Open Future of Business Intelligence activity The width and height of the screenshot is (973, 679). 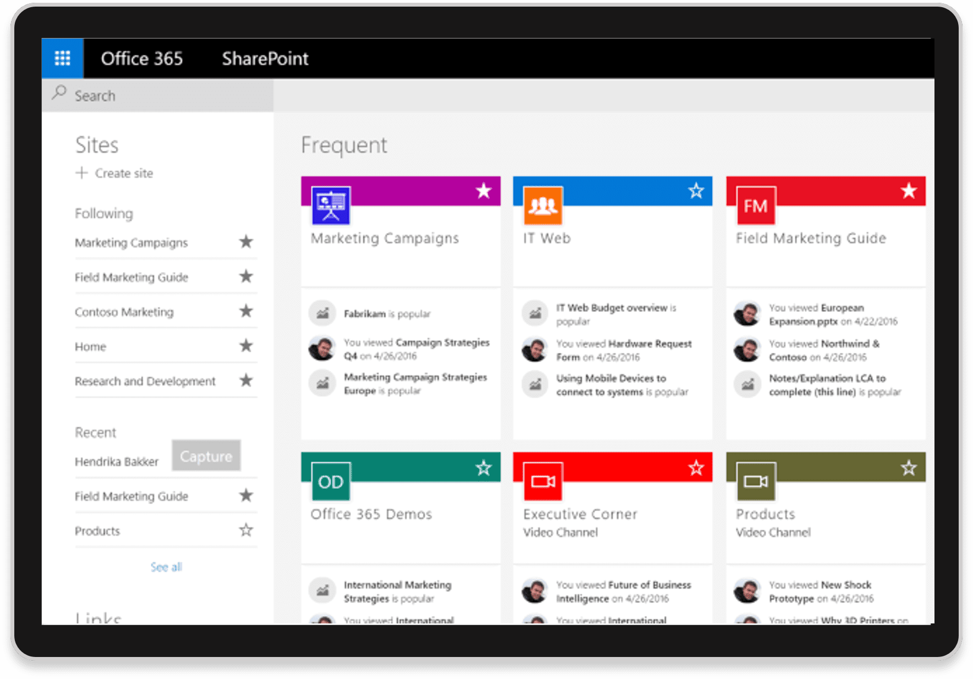pos(624,592)
